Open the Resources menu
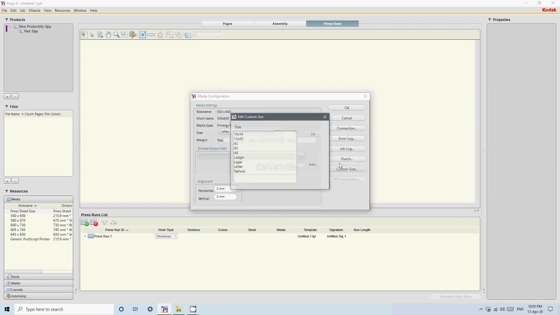 click(62, 10)
